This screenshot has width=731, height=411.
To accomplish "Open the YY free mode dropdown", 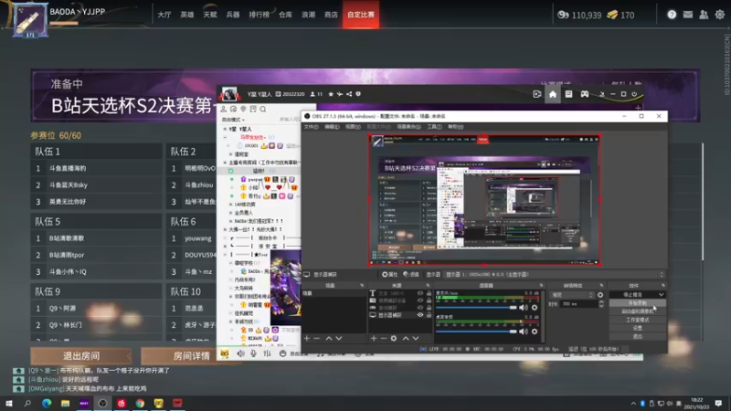I will [x=233, y=120].
